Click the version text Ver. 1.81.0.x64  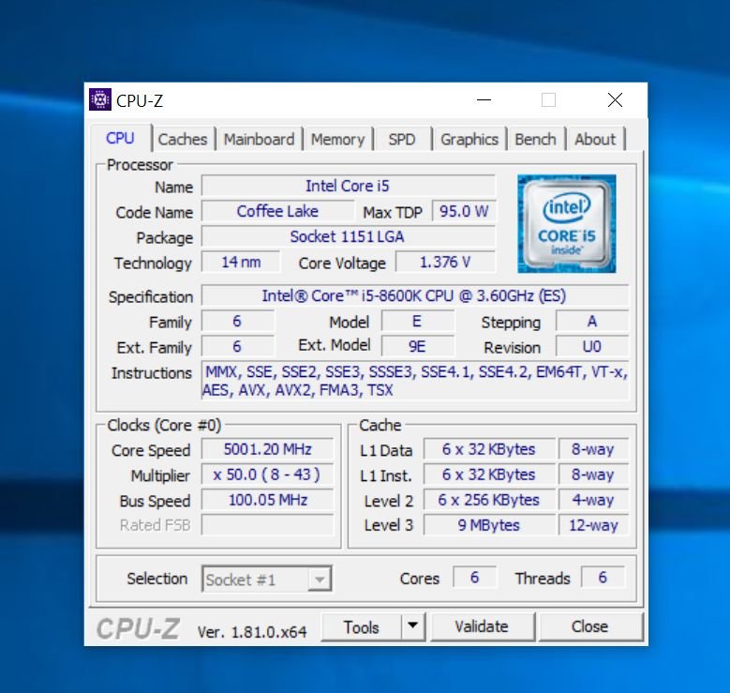[252, 632]
